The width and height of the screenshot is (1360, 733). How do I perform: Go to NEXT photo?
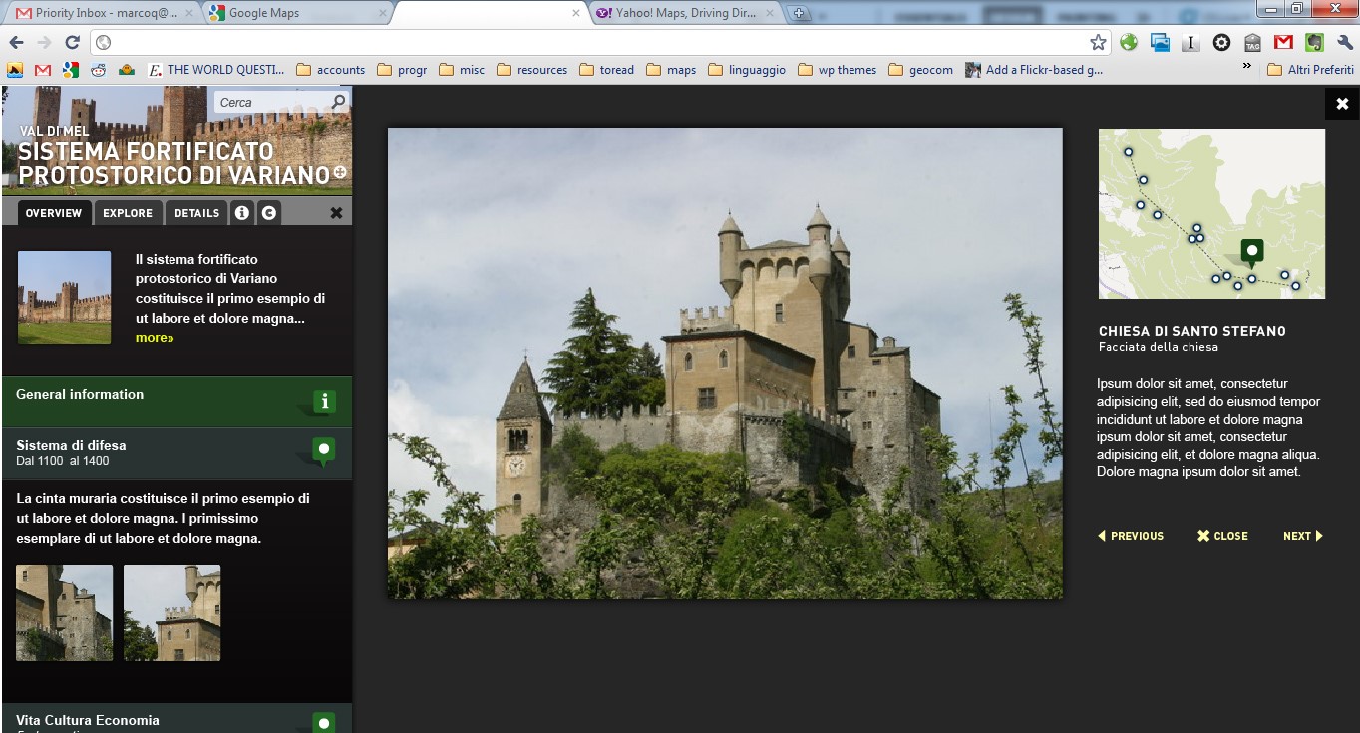[x=1303, y=536]
